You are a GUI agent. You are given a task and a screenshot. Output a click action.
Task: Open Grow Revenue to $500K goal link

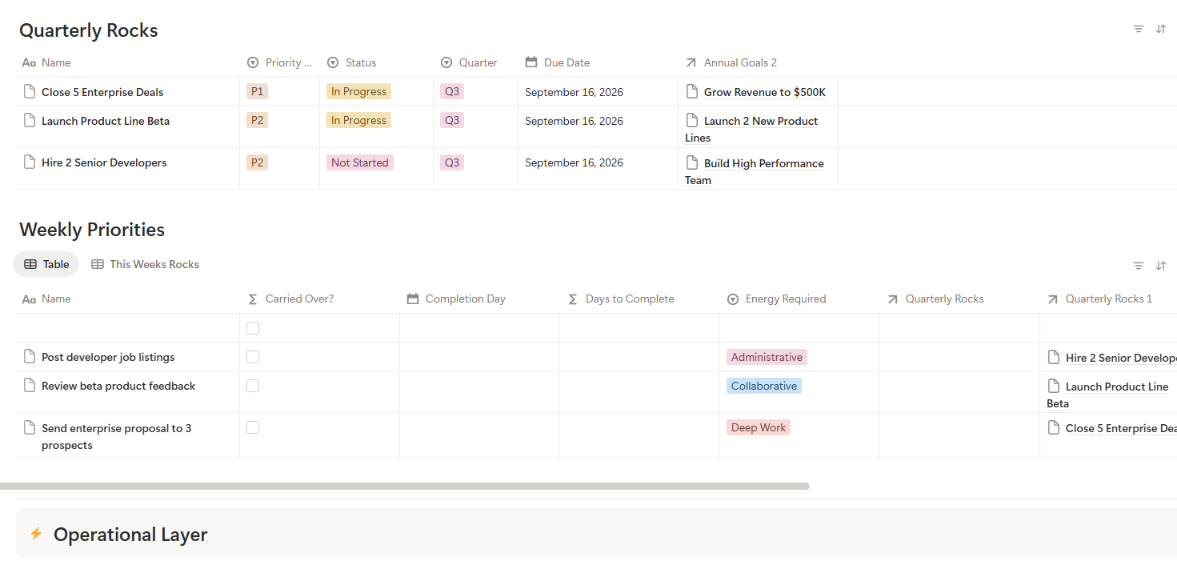coord(765,92)
